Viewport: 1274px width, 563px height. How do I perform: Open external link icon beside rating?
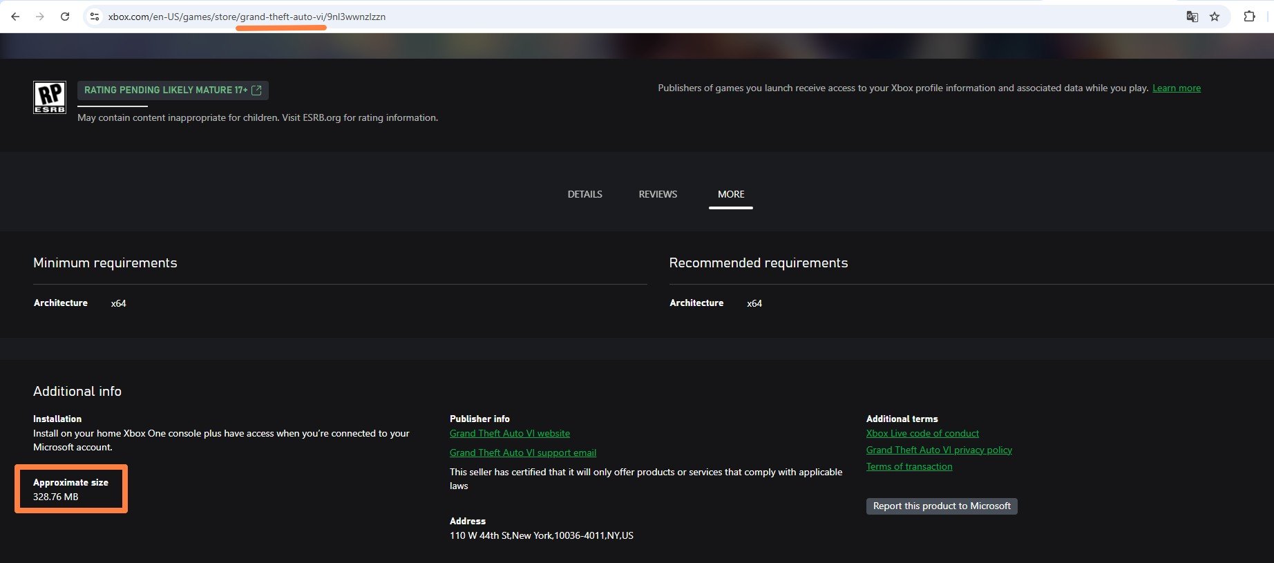pos(256,90)
